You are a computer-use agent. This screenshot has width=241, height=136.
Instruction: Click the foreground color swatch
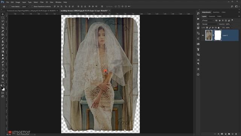(x=2, y=88)
